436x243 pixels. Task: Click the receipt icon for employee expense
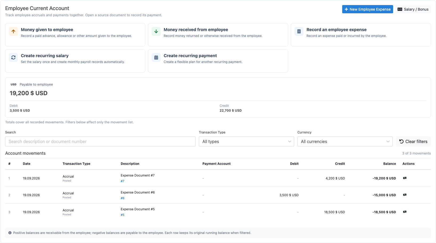299,31
